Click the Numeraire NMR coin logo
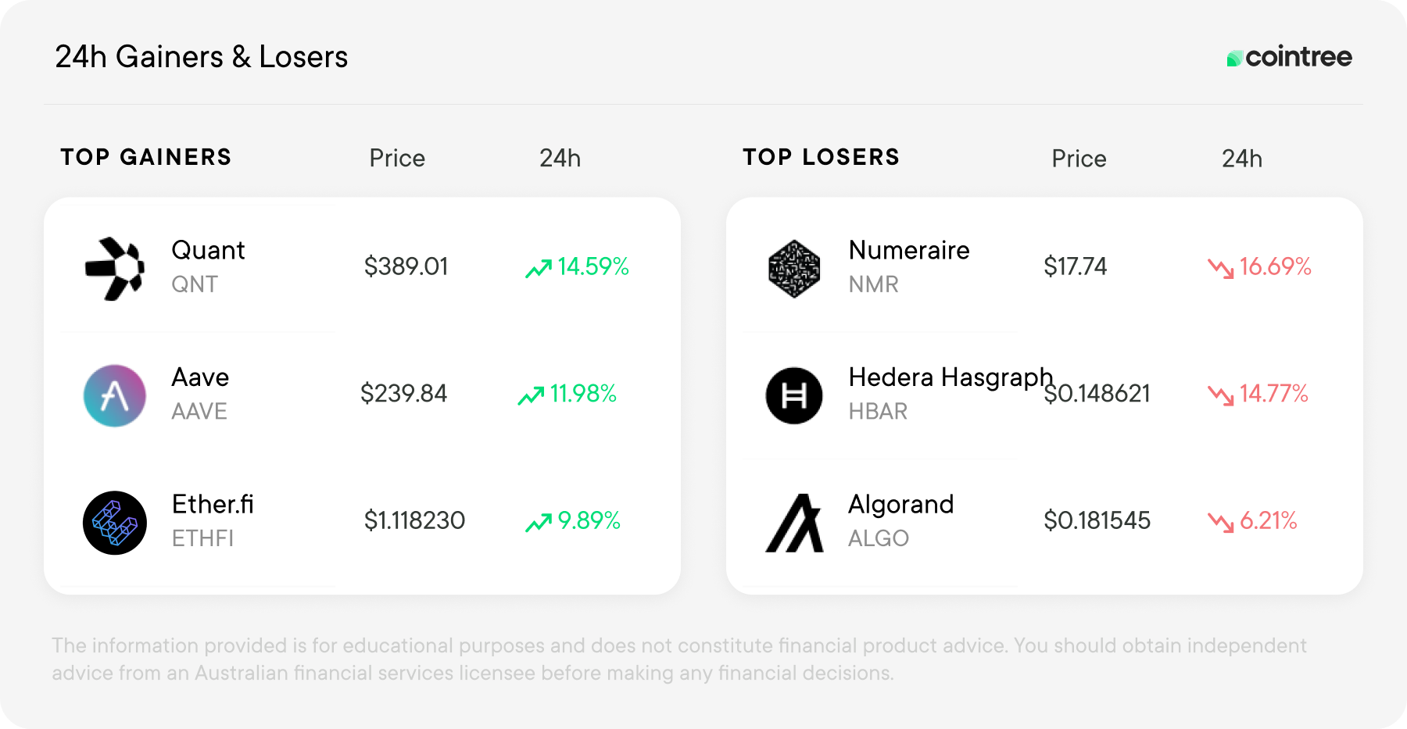Image resolution: width=1407 pixels, height=729 pixels. (x=794, y=269)
